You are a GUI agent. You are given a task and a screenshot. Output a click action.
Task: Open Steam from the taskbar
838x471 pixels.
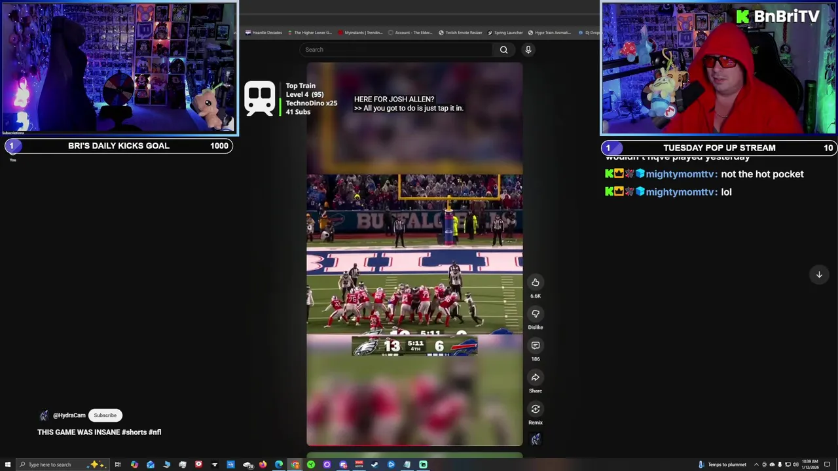374,464
